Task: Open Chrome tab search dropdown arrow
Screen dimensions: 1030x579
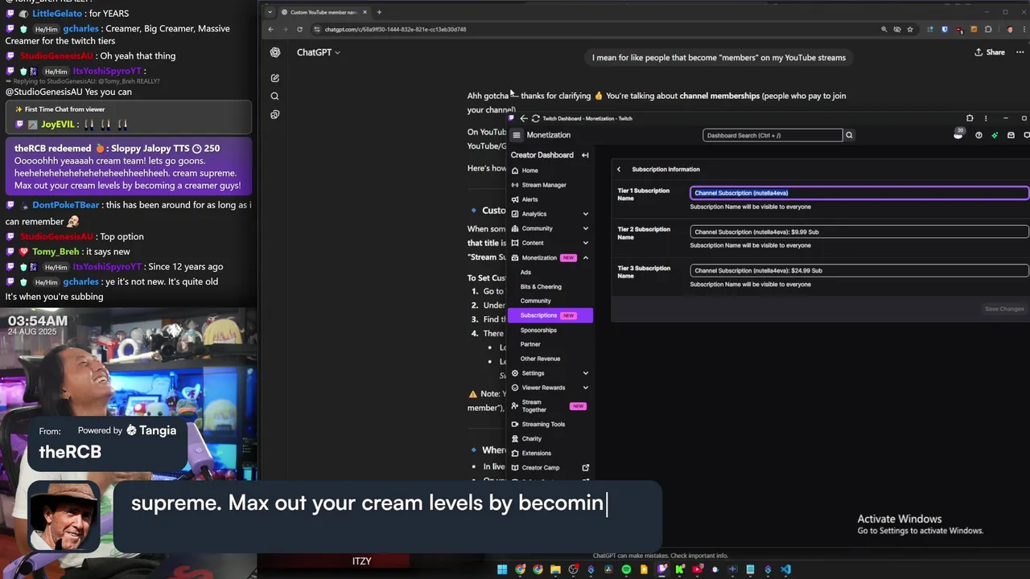Action: (270, 12)
